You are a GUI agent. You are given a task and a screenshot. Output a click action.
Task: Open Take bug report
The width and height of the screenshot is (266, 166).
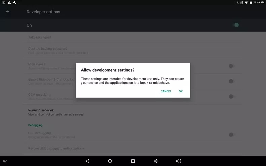133,37
